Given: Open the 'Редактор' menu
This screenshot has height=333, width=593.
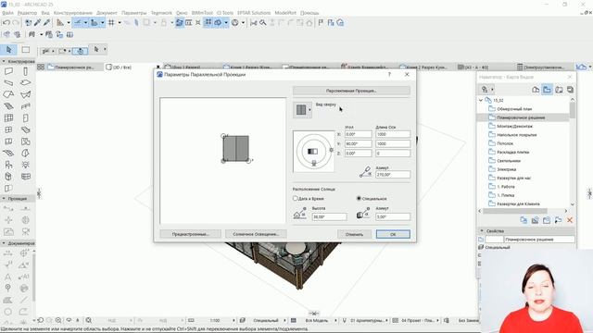Looking at the screenshot, I should [x=27, y=13].
